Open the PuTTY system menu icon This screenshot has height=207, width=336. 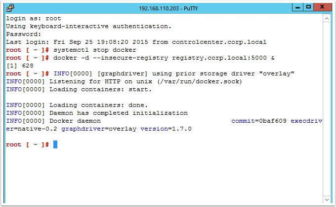[x=10, y=8]
